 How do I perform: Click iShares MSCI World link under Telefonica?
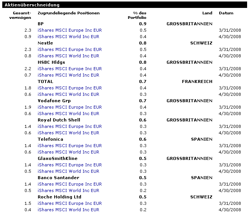point(69,152)
